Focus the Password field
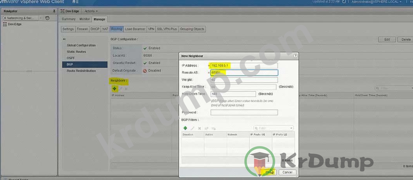The image size is (413, 180). pyautogui.click(x=244, y=112)
